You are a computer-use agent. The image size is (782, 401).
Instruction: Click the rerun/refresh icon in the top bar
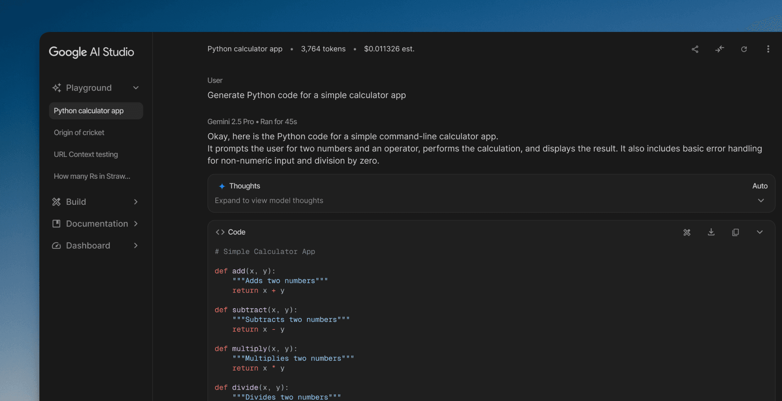click(x=744, y=49)
